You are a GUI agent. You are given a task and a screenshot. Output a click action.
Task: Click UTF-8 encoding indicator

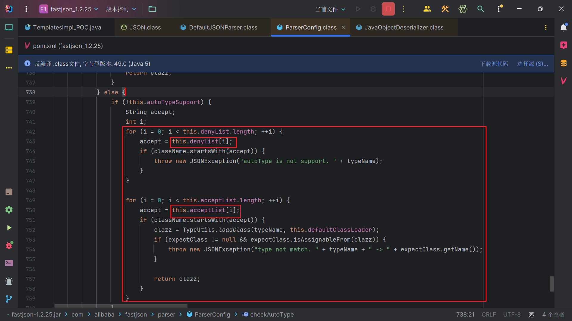(512, 314)
